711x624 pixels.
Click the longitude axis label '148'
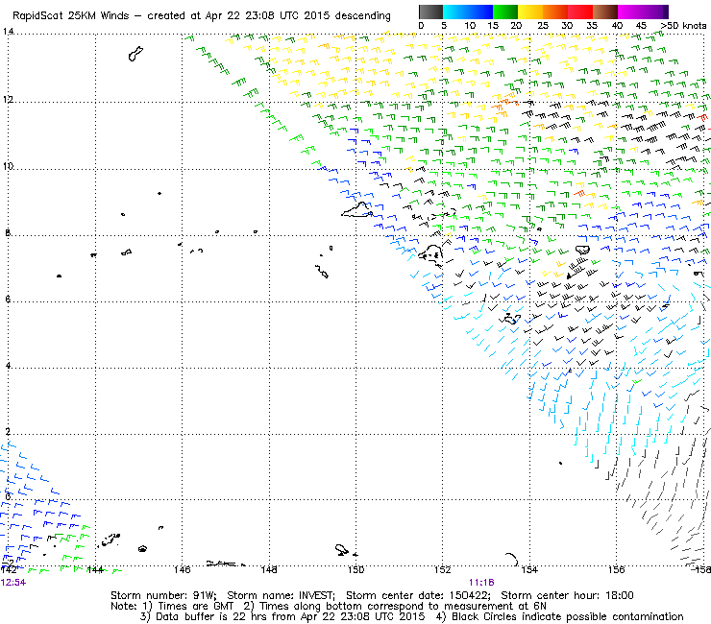point(269,569)
